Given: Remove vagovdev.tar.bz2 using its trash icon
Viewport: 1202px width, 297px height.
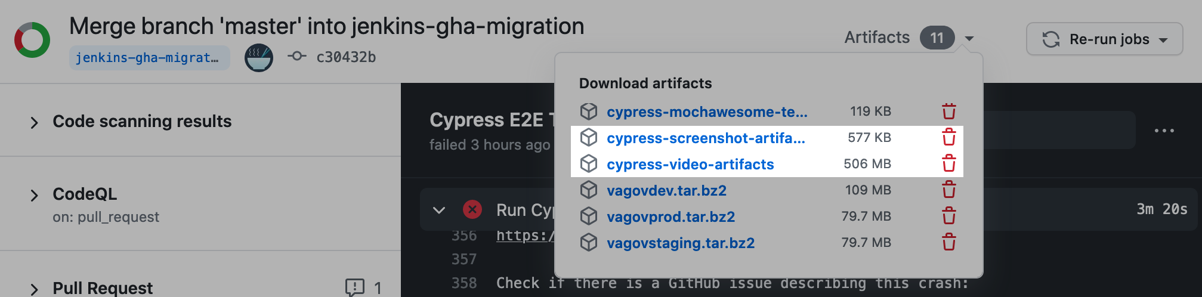Looking at the screenshot, I should (948, 190).
